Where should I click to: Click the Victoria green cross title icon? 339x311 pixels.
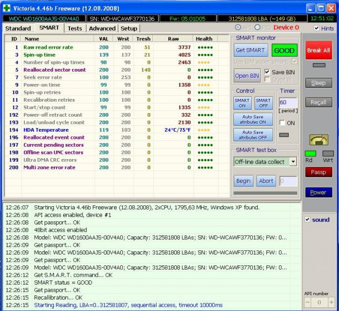pyautogui.click(x=6, y=8)
